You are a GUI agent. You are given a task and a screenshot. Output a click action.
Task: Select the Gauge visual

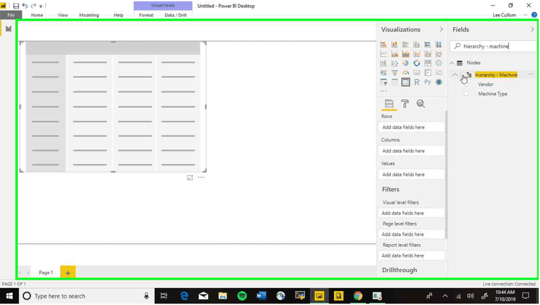(x=405, y=73)
